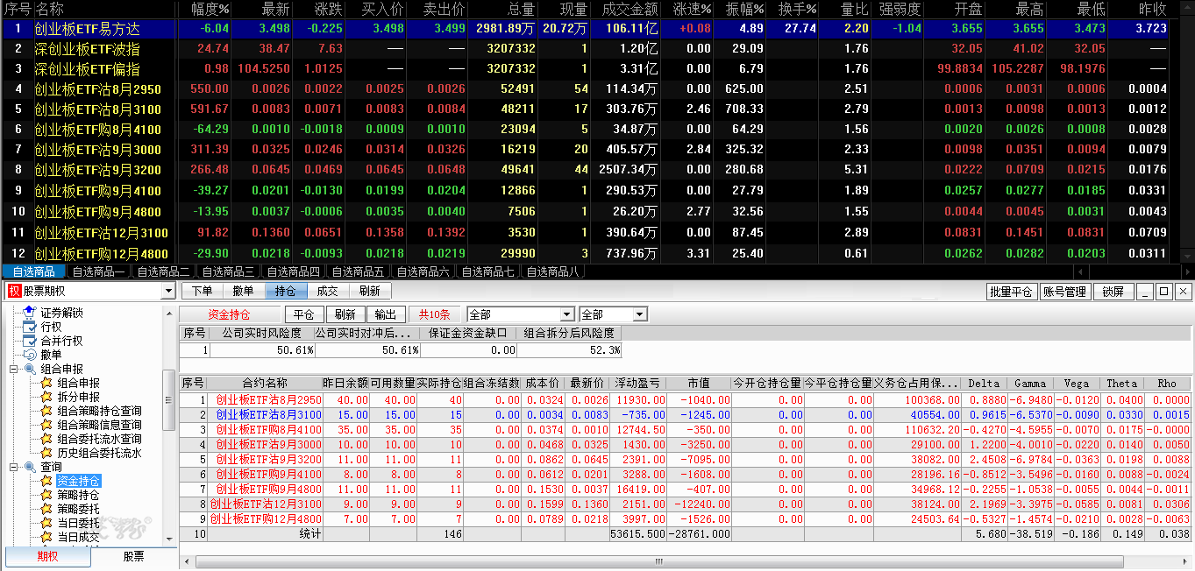The width and height of the screenshot is (1195, 571).
Task: Click star icon beside 当日委托
Action: coord(46,523)
